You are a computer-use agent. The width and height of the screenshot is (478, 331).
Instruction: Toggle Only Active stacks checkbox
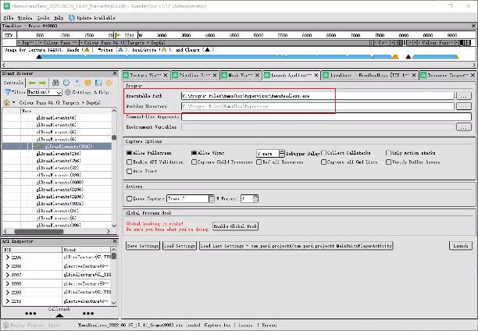[x=388, y=153]
